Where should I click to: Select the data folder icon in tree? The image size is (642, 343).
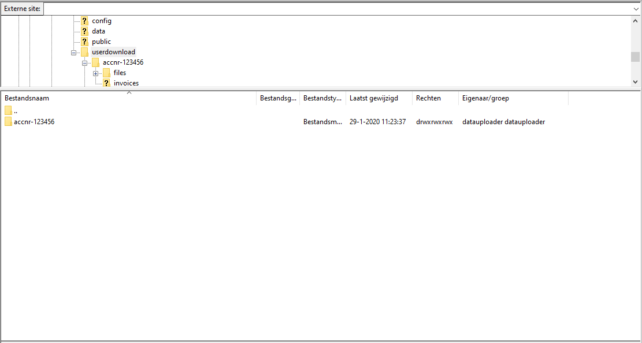(x=84, y=31)
